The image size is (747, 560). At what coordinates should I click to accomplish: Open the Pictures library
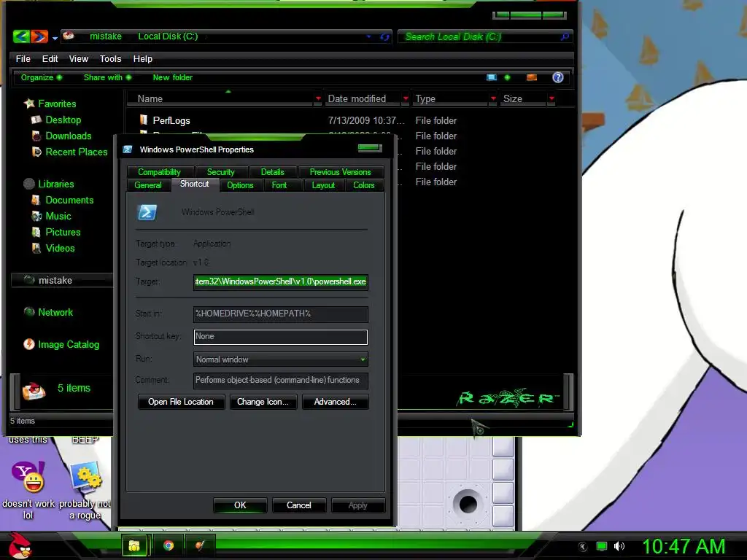(63, 233)
